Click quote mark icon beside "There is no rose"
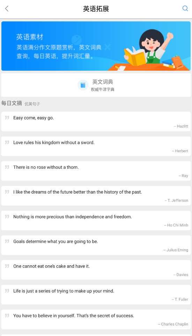The height and width of the screenshot is (336, 192). (7, 167)
